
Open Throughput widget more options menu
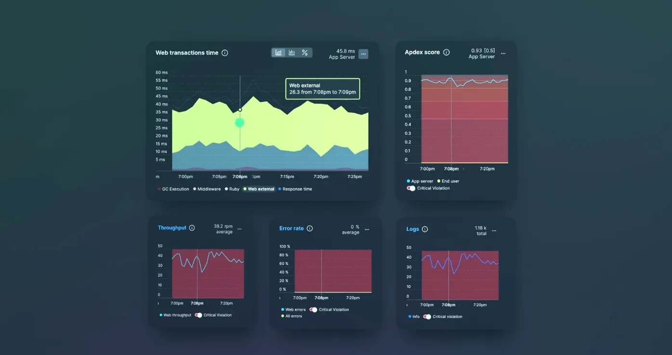pyautogui.click(x=239, y=229)
